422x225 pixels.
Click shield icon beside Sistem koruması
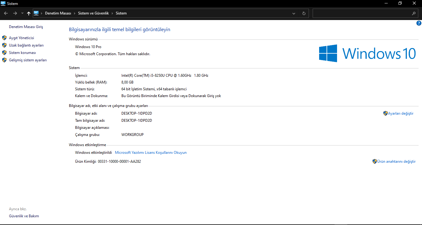coord(4,53)
